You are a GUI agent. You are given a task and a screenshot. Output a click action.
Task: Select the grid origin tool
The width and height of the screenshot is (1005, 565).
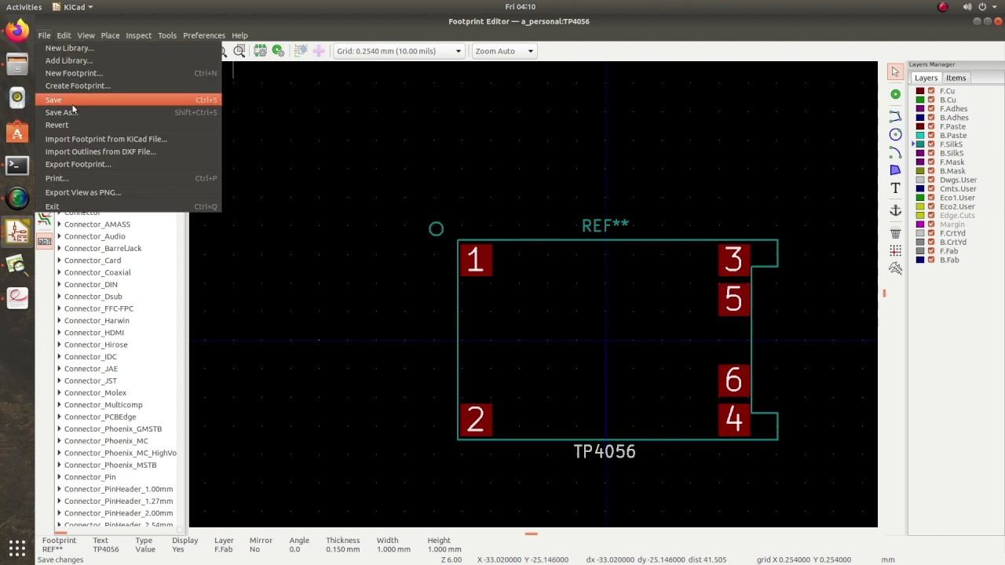[x=895, y=250]
